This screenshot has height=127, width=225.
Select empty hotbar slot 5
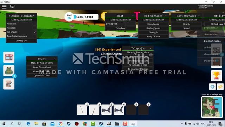point(131,110)
